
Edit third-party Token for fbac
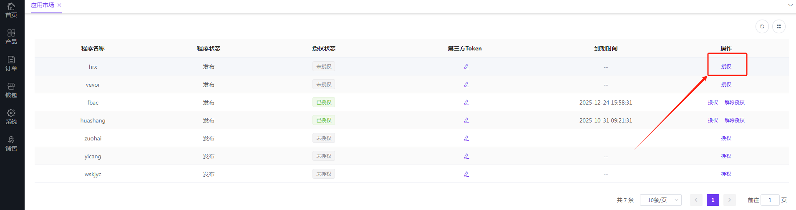466,102
